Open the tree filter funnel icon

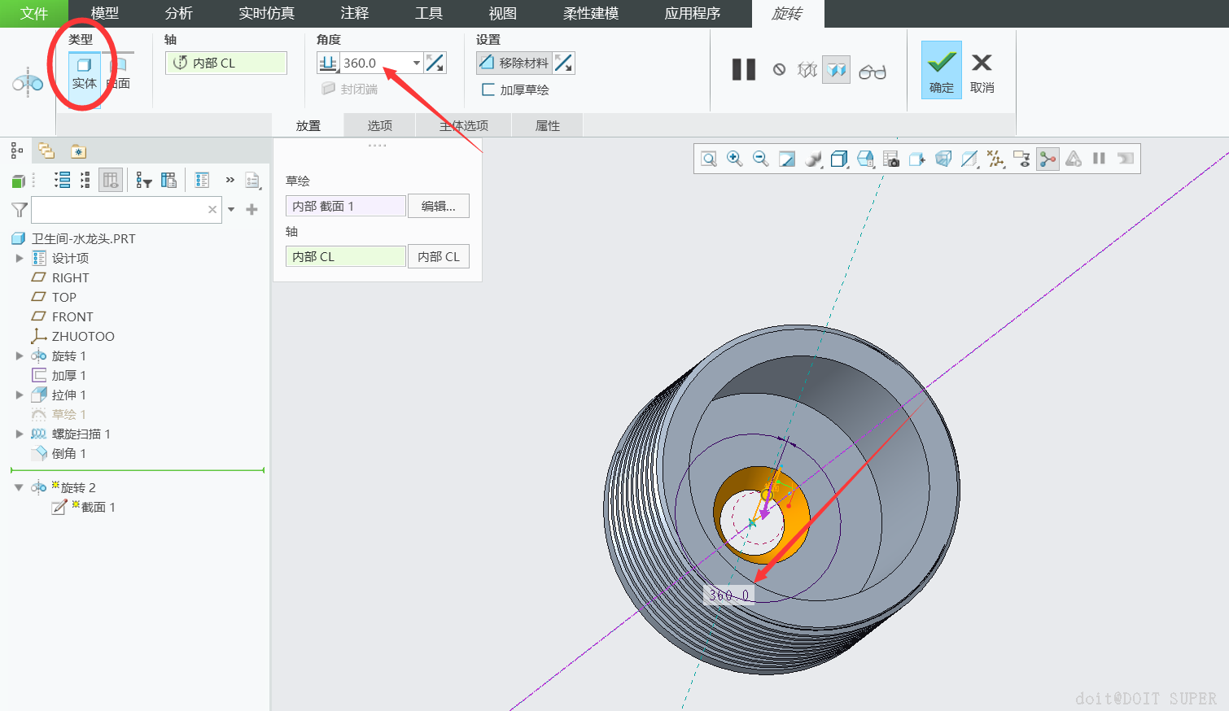tap(20, 210)
